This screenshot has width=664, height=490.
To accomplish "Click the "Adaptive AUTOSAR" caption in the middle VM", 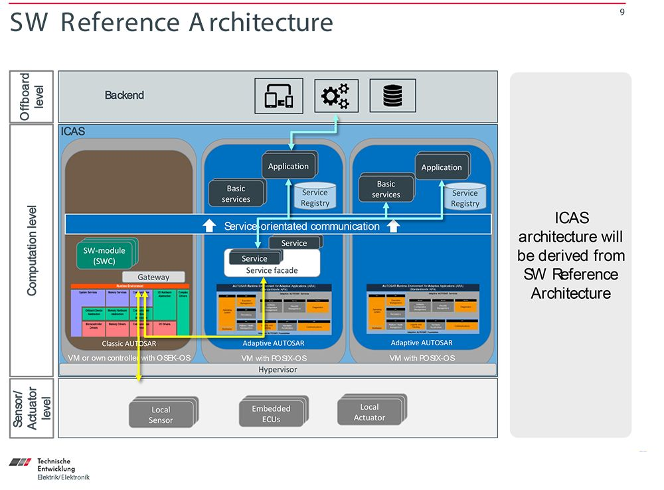I will [x=274, y=343].
